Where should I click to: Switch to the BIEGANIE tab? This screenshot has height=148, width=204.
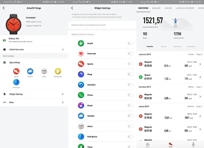click(x=156, y=8)
